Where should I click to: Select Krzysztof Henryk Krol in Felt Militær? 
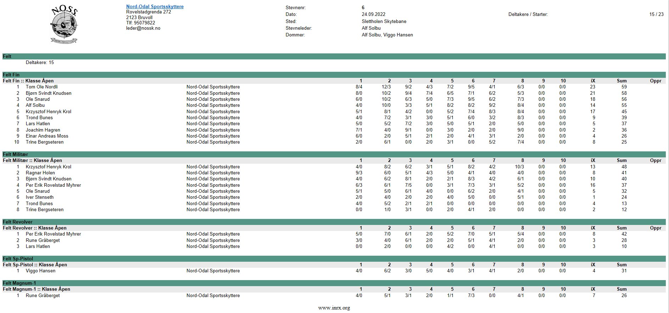coord(49,167)
